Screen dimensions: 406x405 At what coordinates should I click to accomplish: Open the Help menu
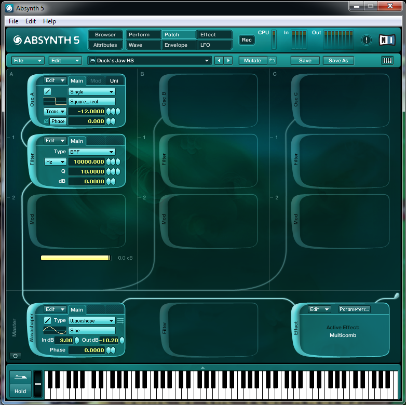click(49, 21)
